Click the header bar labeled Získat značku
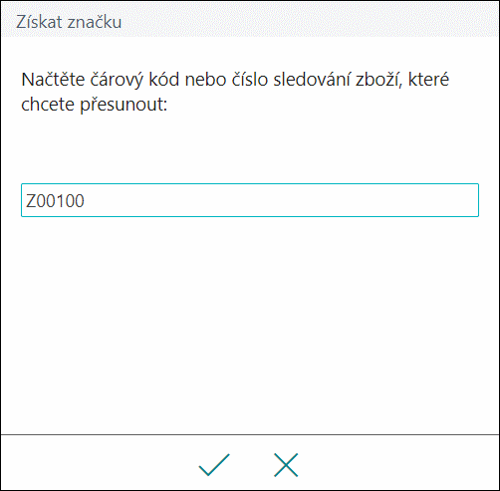 [250, 19]
